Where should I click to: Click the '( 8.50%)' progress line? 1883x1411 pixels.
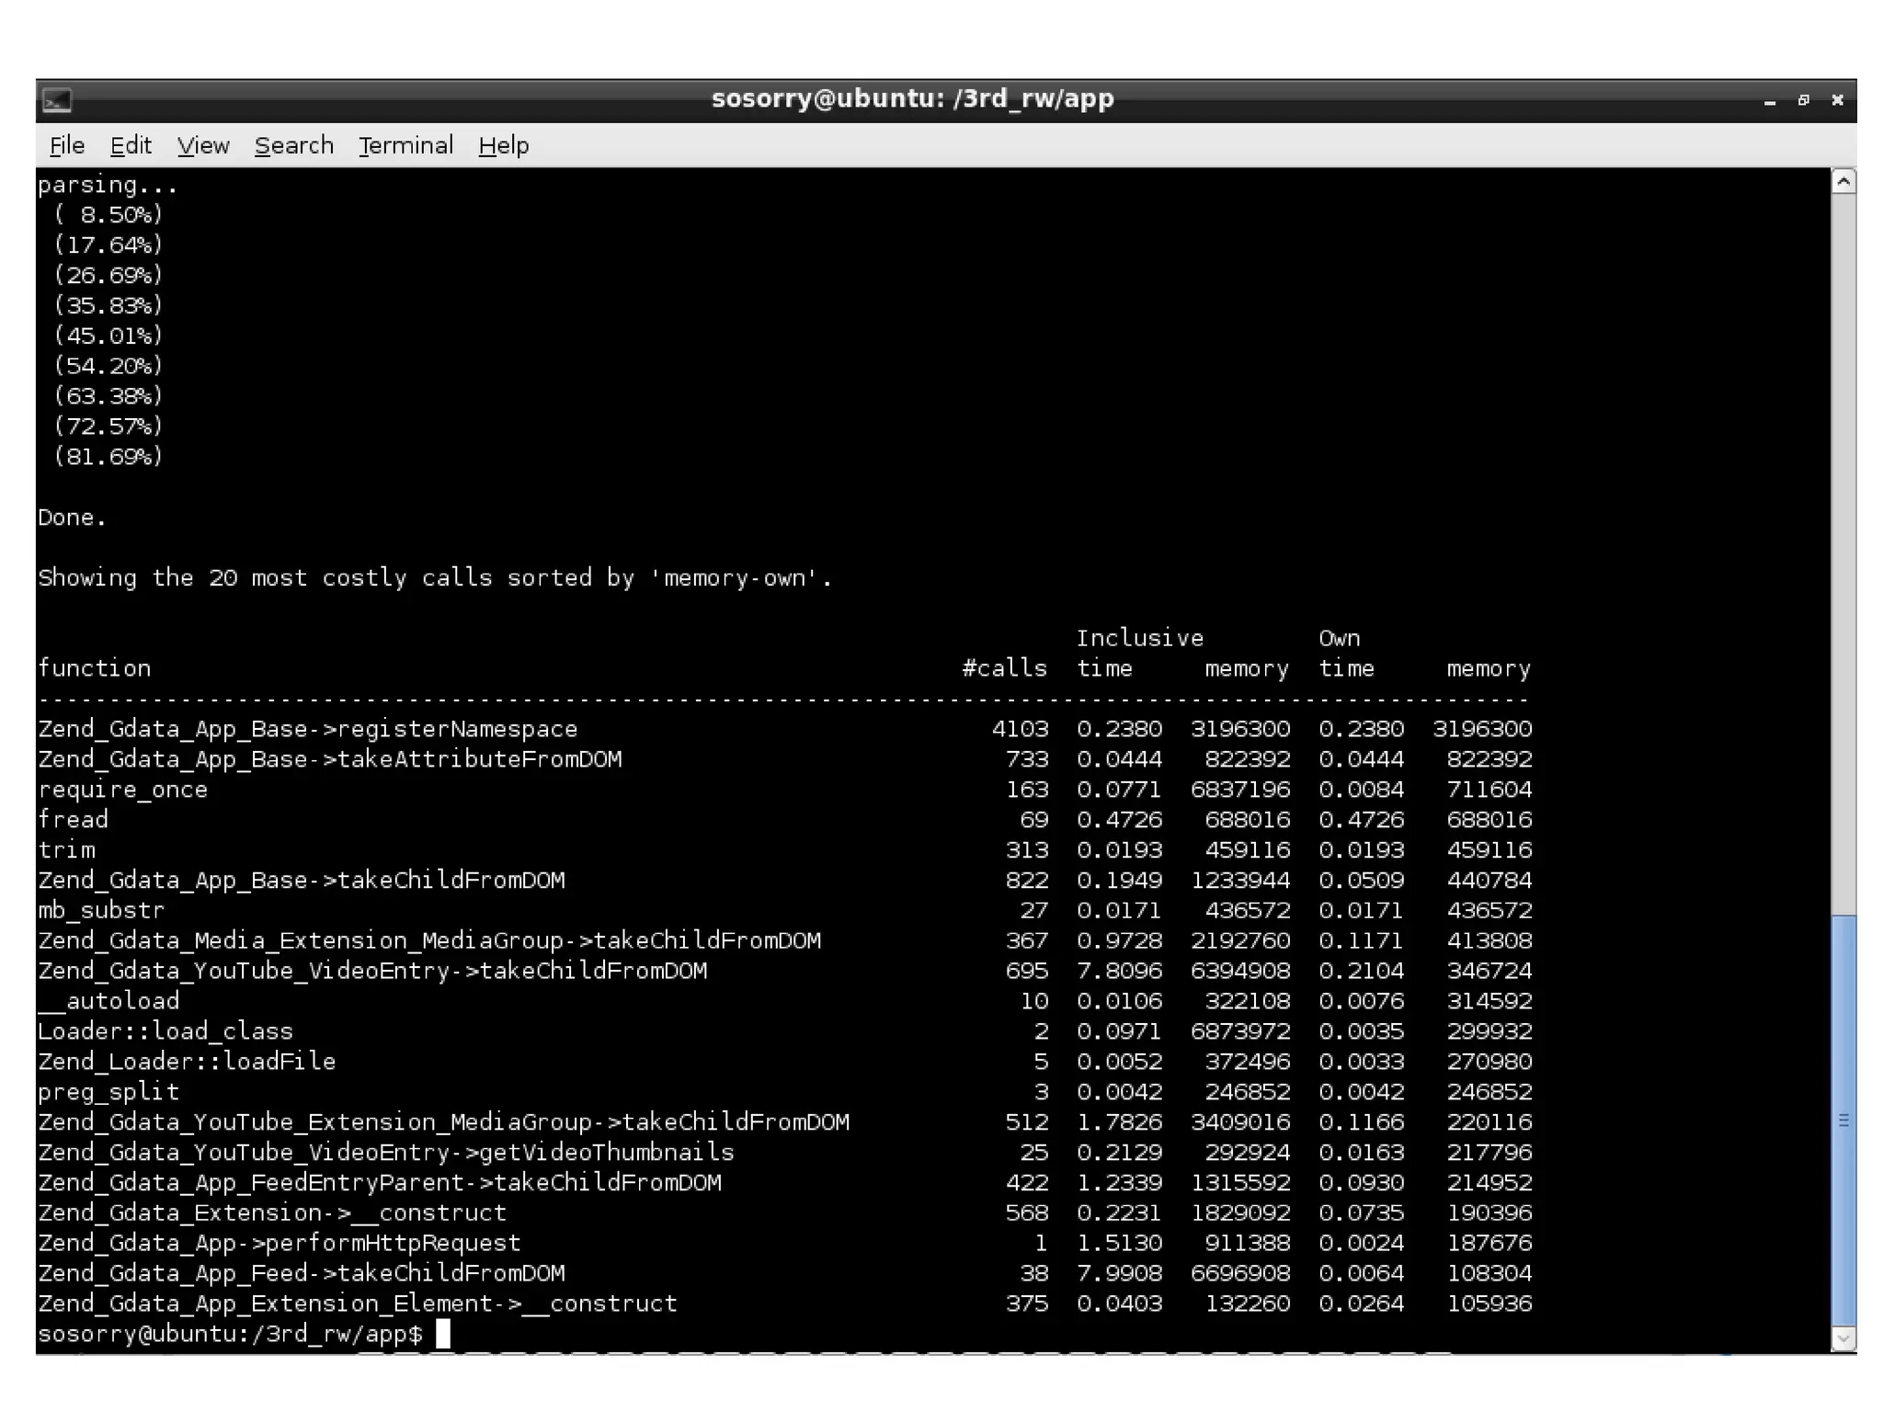coord(108,215)
